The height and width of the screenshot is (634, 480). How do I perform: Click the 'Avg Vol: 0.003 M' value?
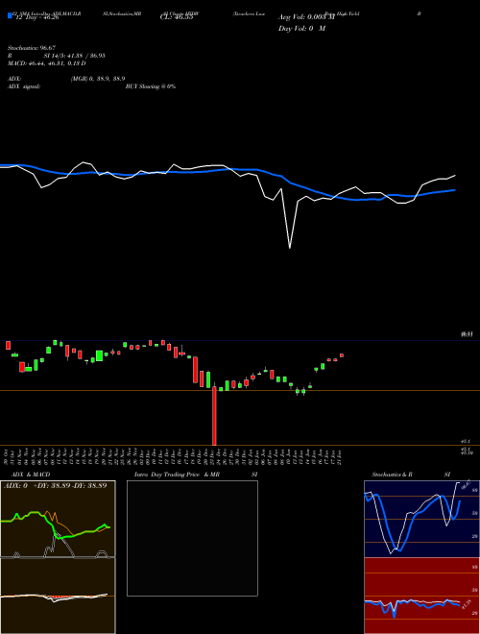[x=306, y=18]
